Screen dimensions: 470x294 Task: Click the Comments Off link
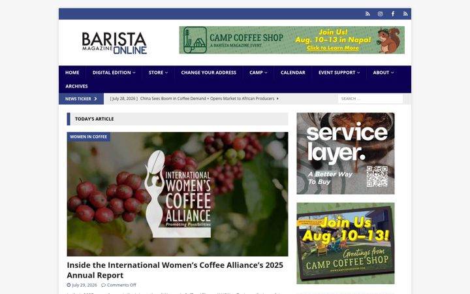(x=121, y=285)
